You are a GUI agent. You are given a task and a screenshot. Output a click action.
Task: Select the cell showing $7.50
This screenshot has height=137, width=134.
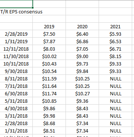(49, 34)
